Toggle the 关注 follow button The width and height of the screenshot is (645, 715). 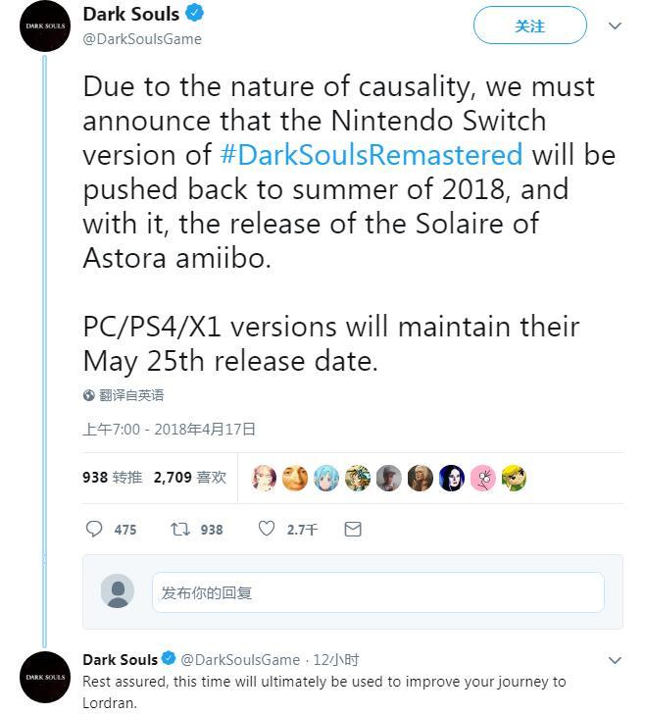(x=529, y=26)
